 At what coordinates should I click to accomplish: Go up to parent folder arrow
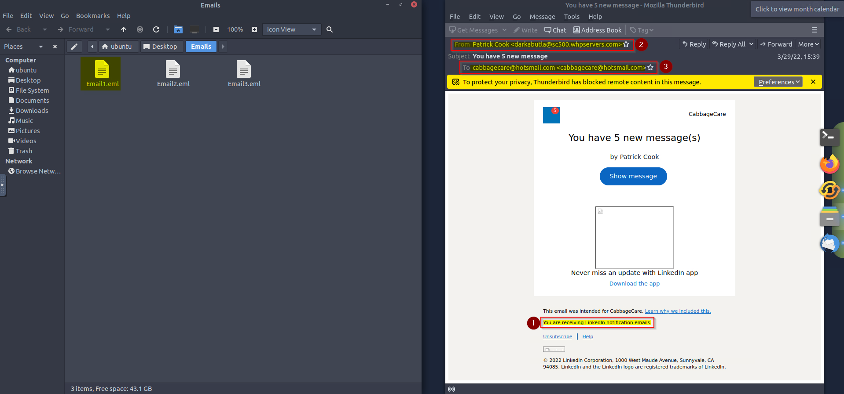click(x=124, y=29)
